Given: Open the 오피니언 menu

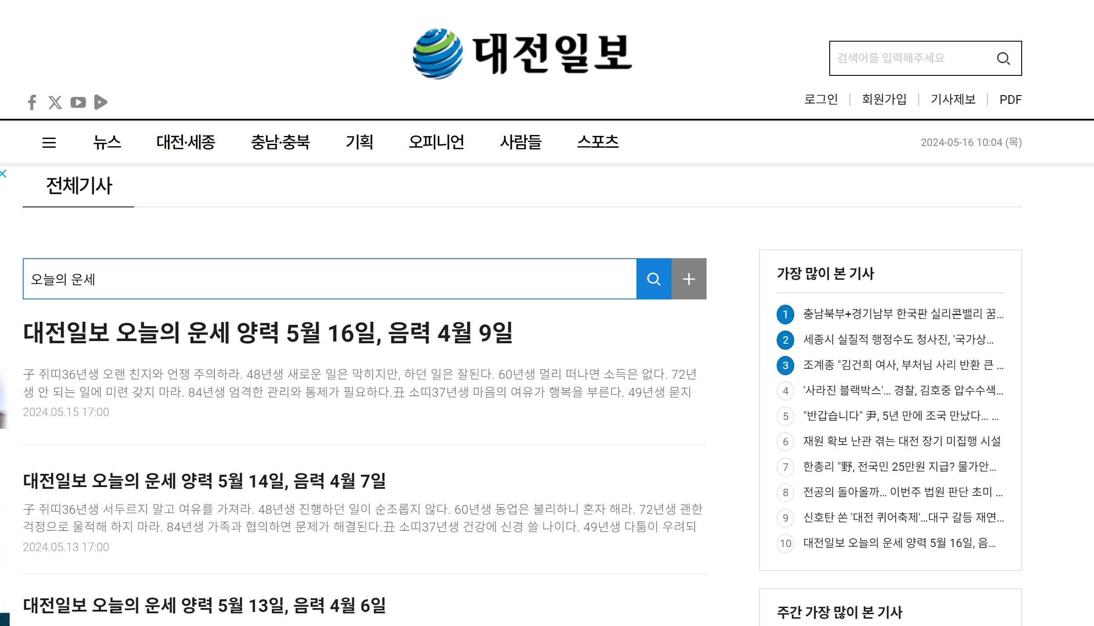Looking at the screenshot, I should click(x=436, y=142).
